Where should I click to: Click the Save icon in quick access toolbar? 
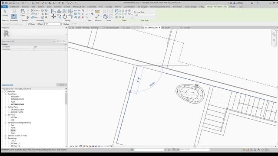pyautogui.click(x=14, y=3)
